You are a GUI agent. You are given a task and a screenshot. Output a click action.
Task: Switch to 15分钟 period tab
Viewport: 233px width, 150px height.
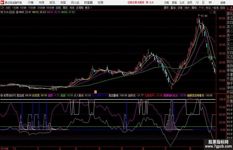32,8
